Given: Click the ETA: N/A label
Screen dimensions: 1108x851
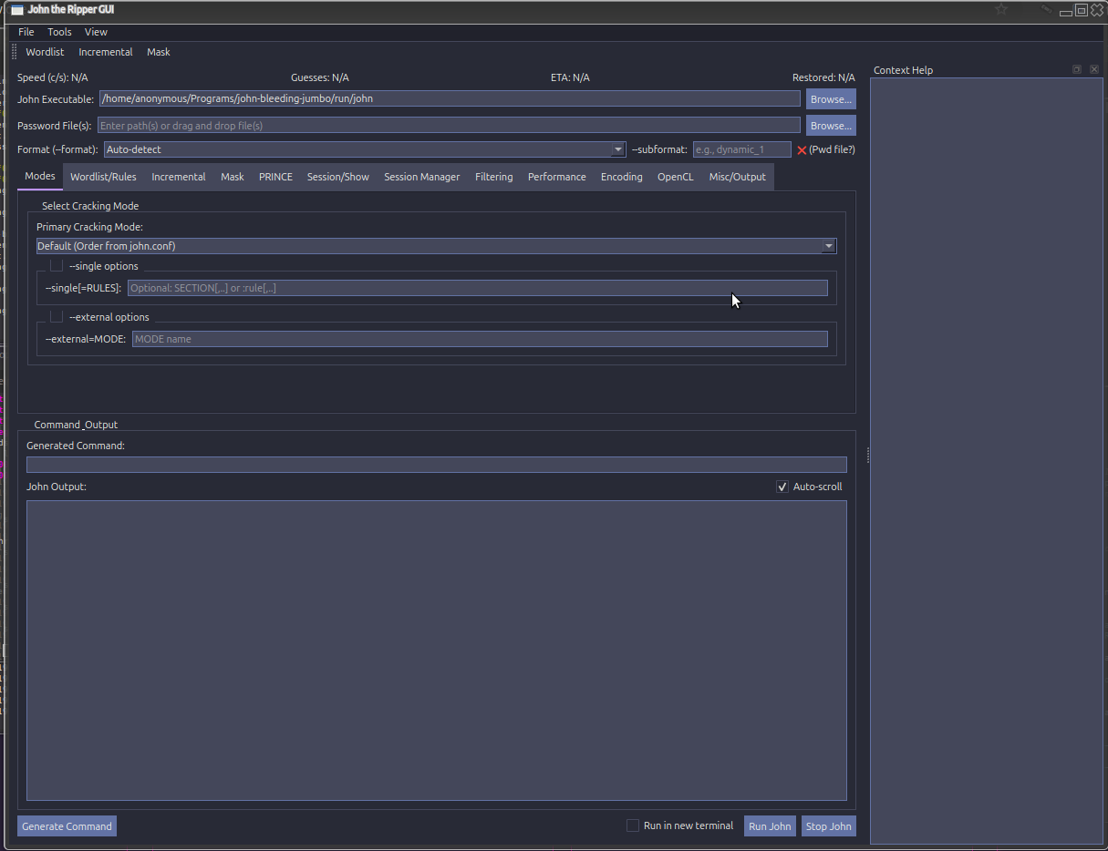Looking at the screenshot, I should pos(570,77).
